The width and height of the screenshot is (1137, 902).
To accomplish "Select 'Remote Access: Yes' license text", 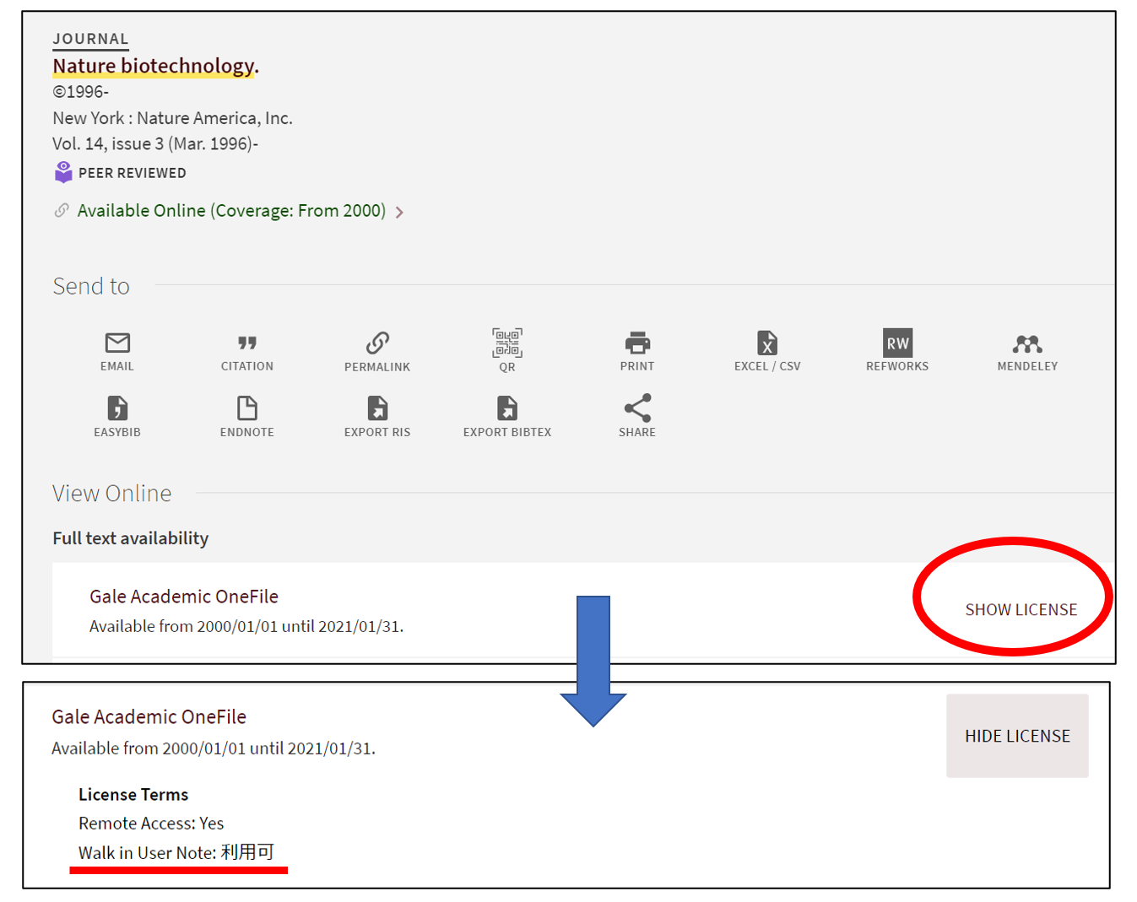I will (x=151, y=823).
